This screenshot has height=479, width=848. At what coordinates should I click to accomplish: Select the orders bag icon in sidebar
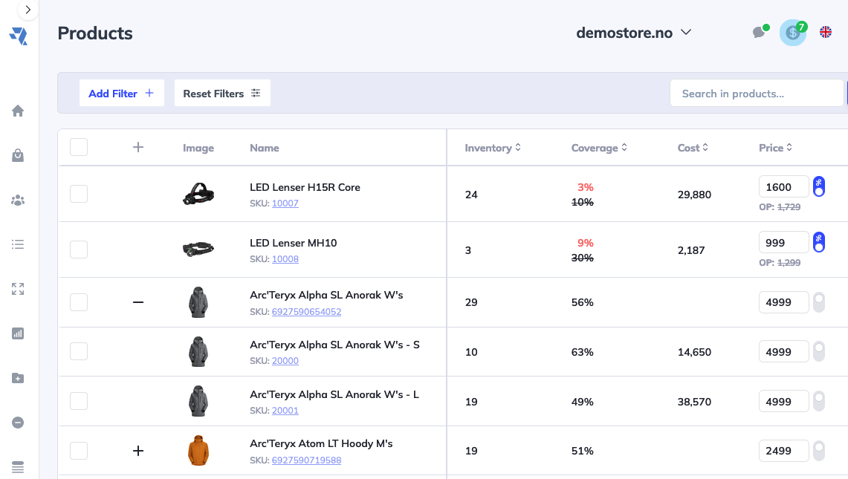pos(17,155)
